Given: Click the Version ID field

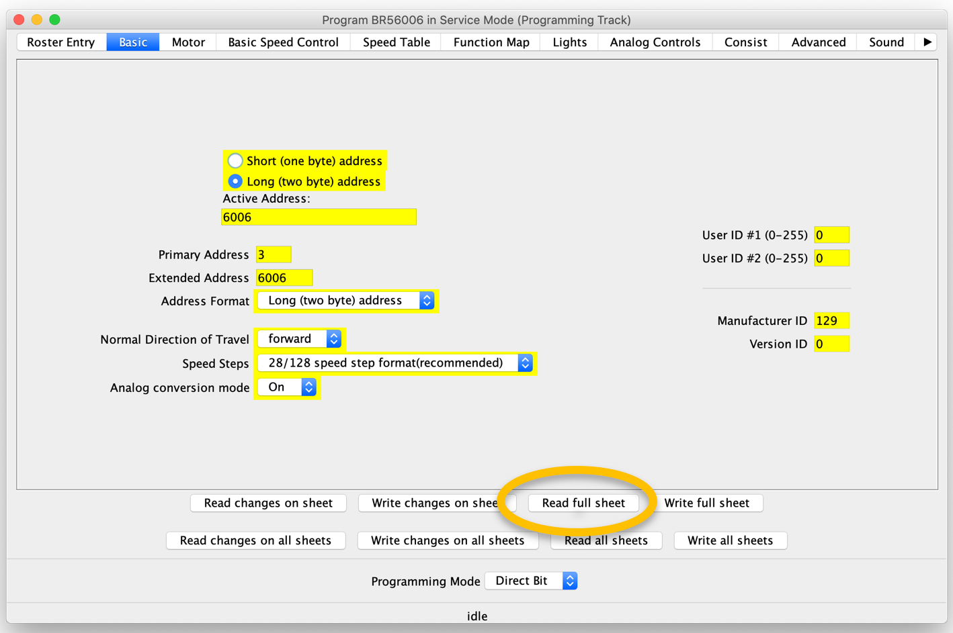Looking at the screenshot, I should (831, 344).
